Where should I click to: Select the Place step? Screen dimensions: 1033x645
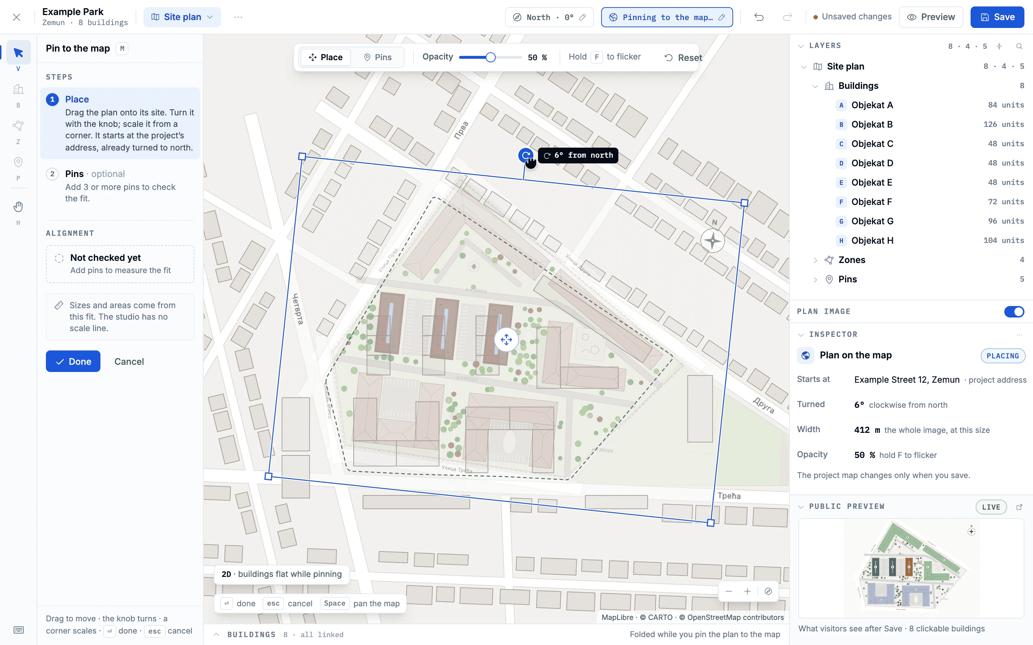coord(120,123)
